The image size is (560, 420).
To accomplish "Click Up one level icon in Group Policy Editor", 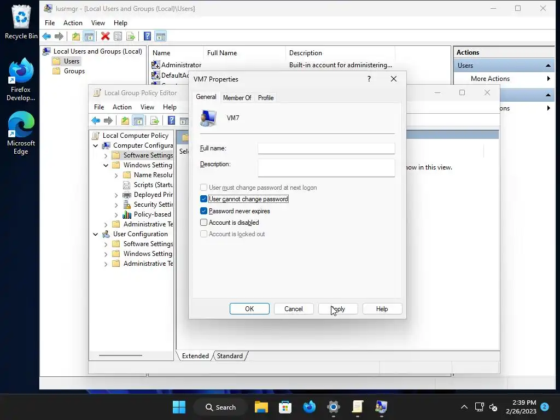I will coord(125,121).
